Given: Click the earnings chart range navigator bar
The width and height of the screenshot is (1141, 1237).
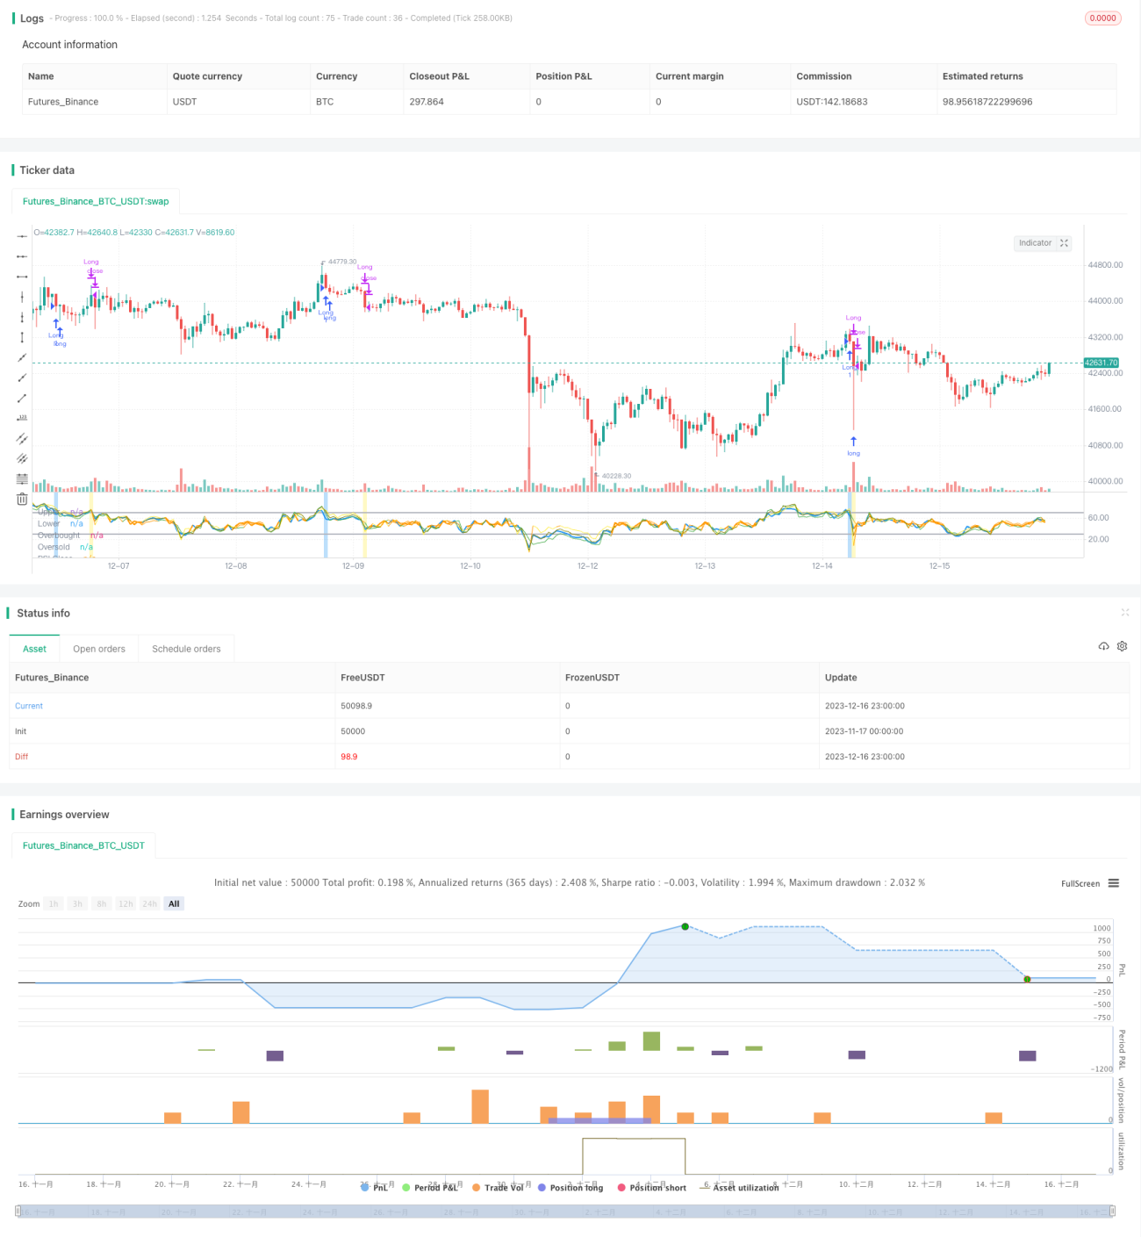Looking at the screenshot, I should coord(565,1212).
